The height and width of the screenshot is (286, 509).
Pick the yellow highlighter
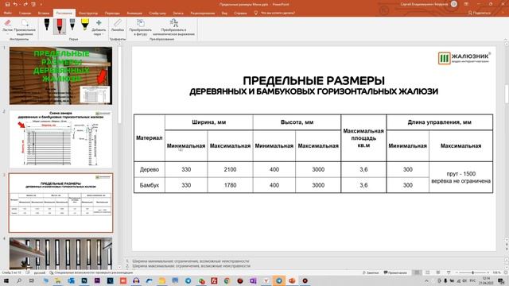[85, 25]
